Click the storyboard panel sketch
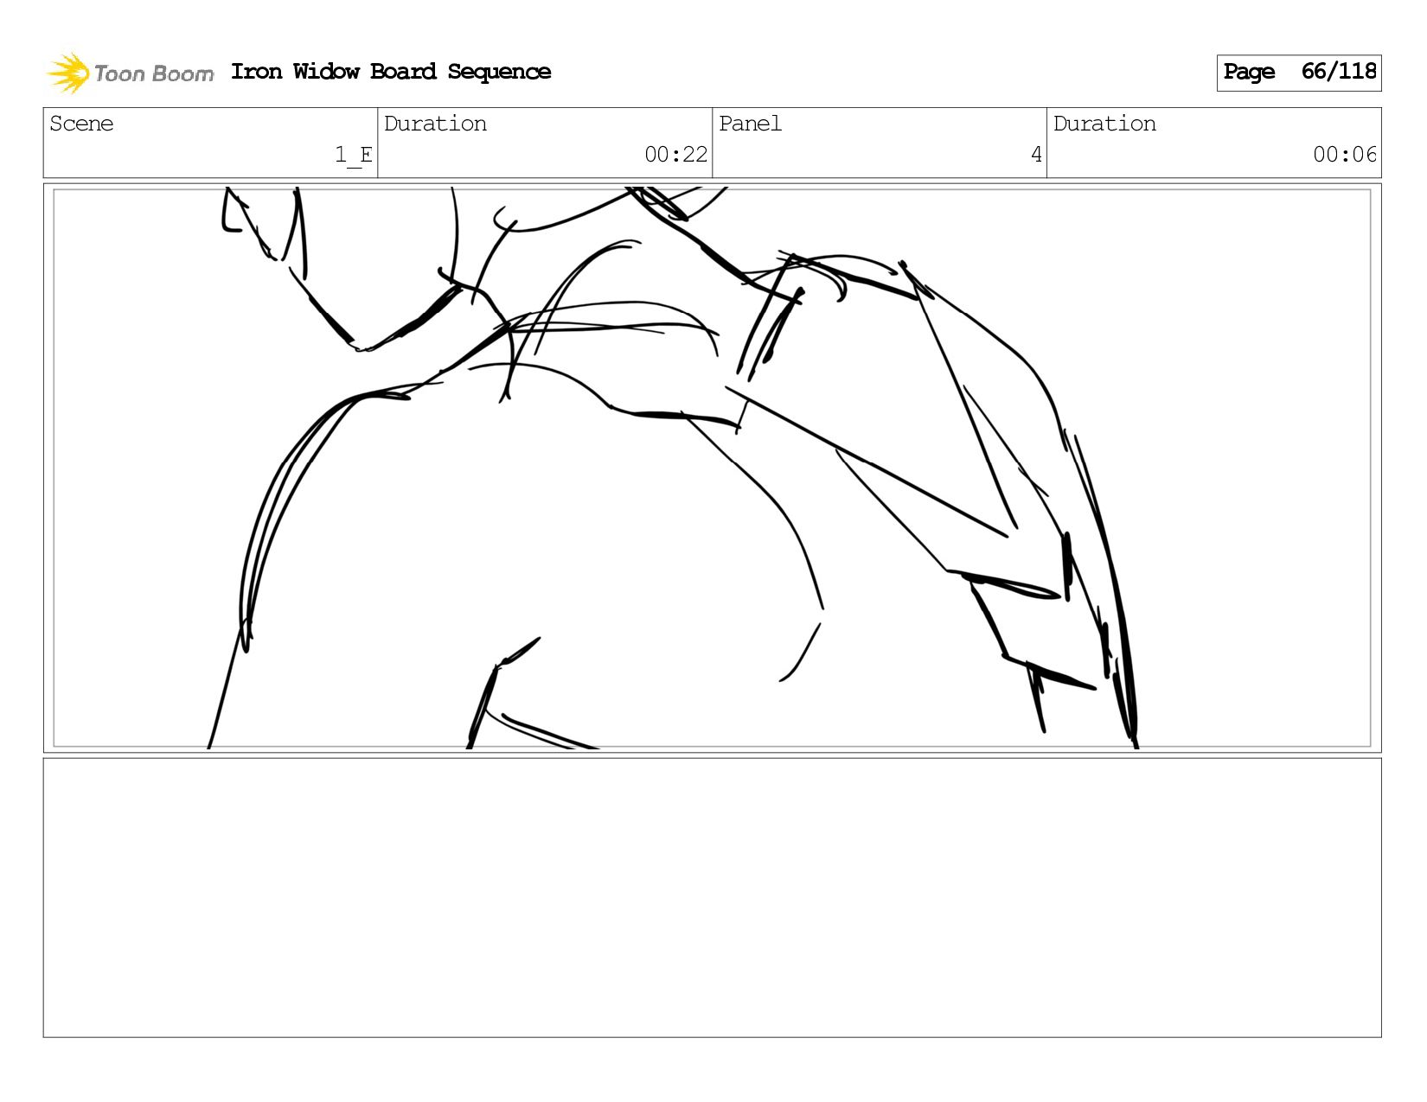This screenshot has height=1102, width=1427. click(x=712, y=468)
